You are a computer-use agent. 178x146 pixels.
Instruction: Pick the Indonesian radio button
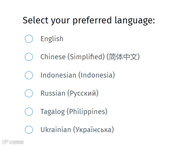tap(29, 75)
